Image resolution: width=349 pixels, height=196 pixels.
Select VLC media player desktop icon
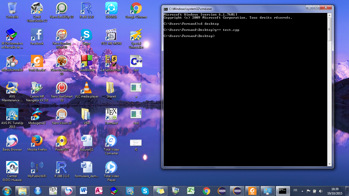tap(87, 90)
